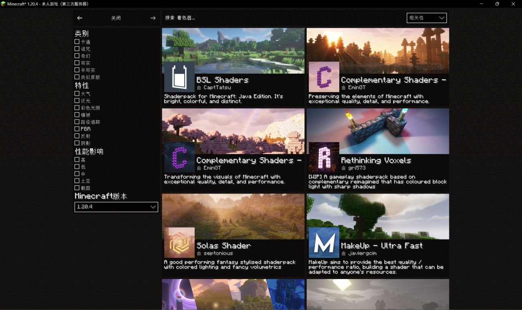Click author name javiergcim
Image resolution: width=522 pixels, height=310 pixels.
(x=362, y=253)
